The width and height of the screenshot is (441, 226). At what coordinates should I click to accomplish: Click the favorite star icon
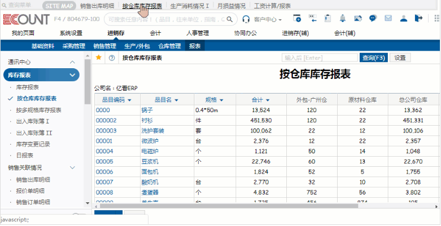pyautogui.click(x=98, y=57)
